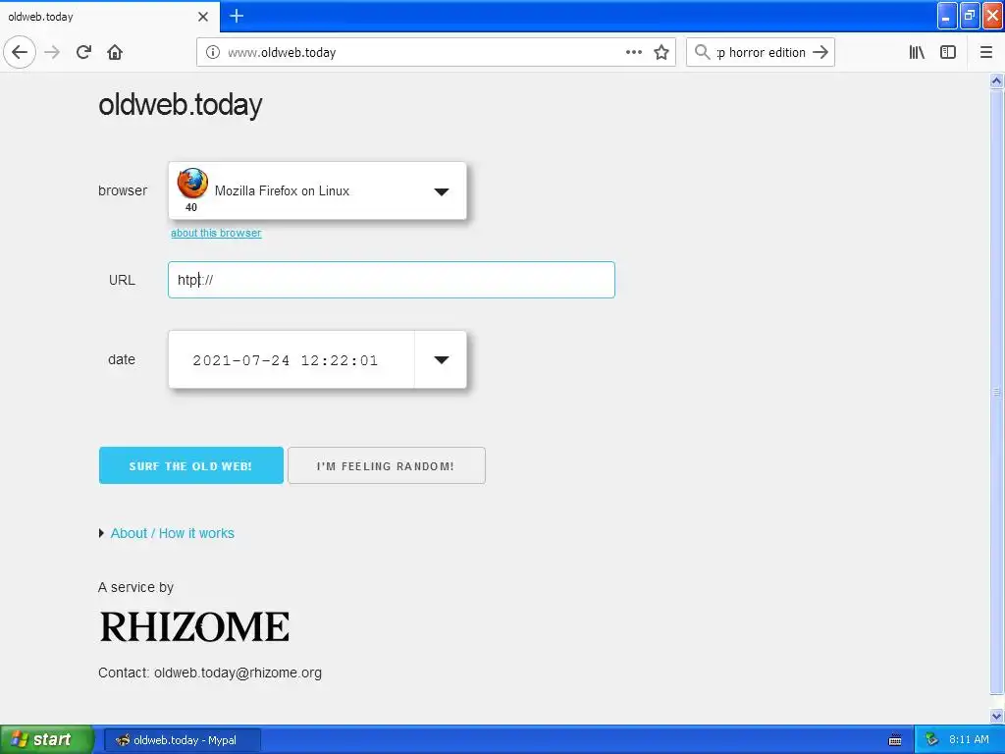Click the address bar URL www.oldweb.today

tap(282, 53)
